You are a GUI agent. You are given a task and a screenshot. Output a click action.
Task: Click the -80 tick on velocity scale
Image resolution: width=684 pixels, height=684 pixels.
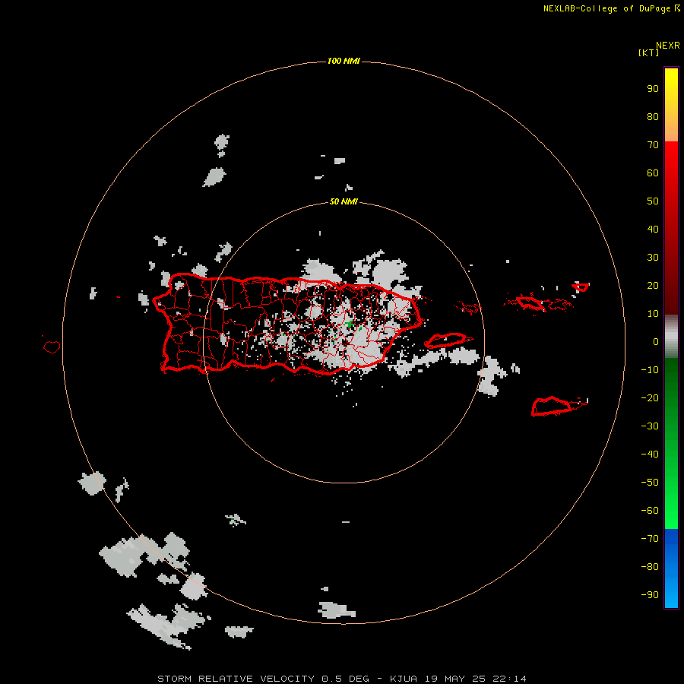[650, 567]
